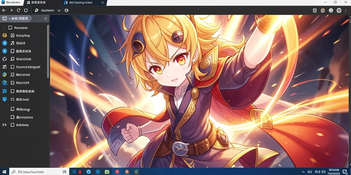This screenshot has width=351, height=175.
Task: Reload the page using the first circular arrow
Action: coord(19,10)
